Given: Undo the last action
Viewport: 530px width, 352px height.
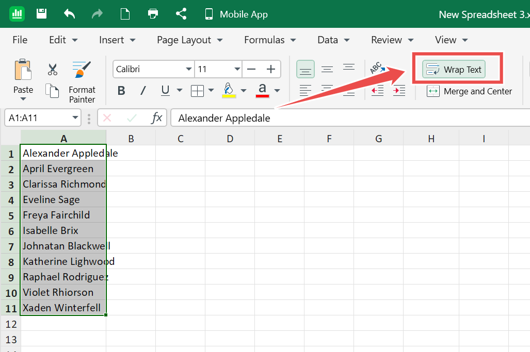Looking at the screenshot, I should tap(69, 14).
